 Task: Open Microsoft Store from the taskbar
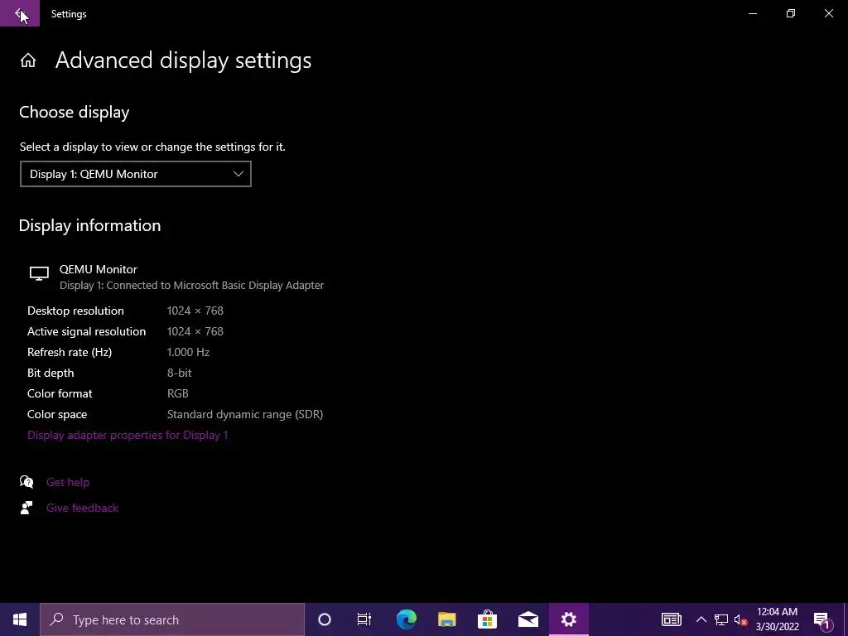(x=487, y=619)
